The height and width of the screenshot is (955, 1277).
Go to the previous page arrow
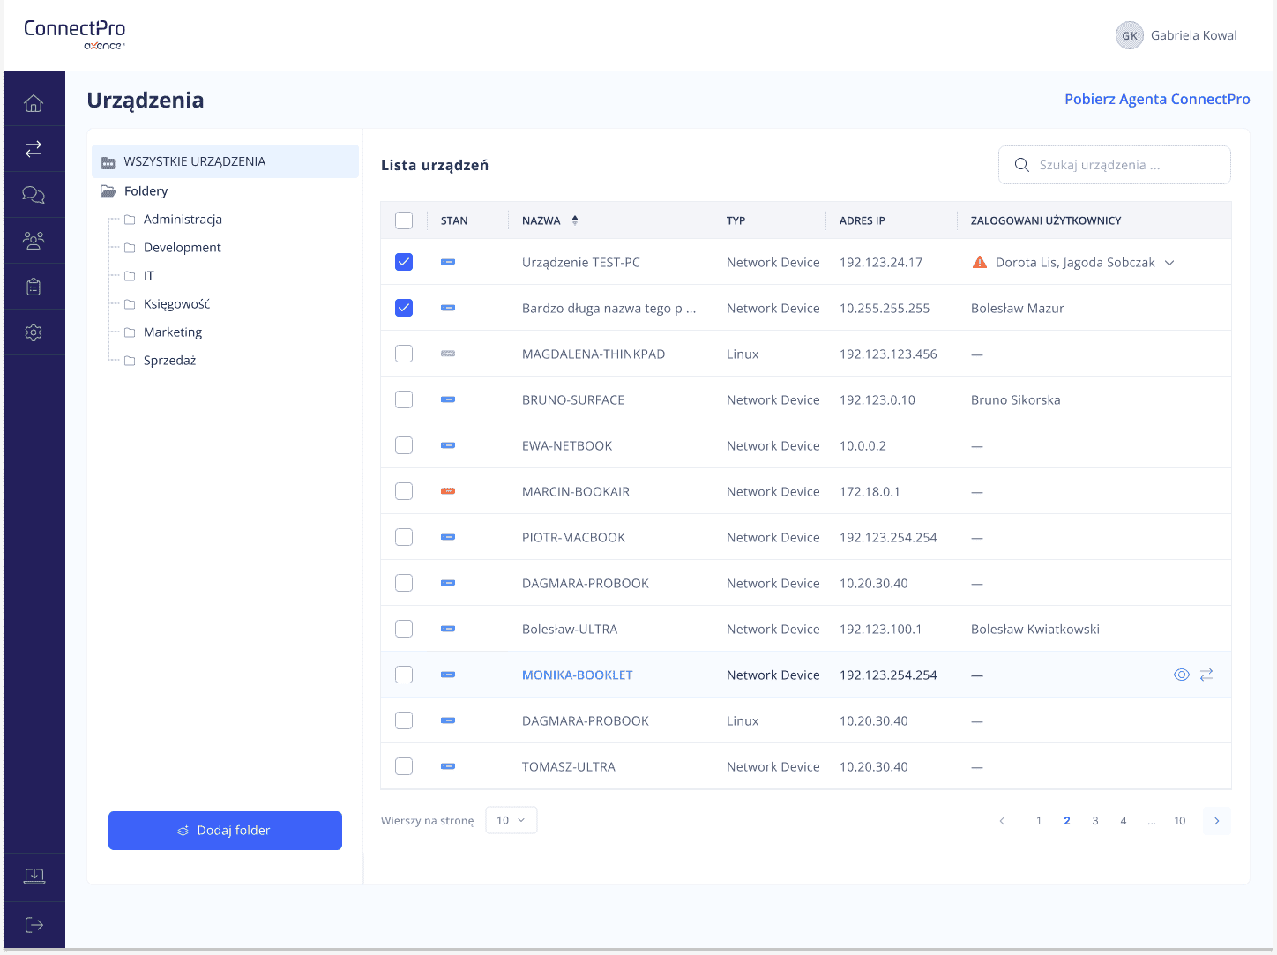tap(1002, 821)
